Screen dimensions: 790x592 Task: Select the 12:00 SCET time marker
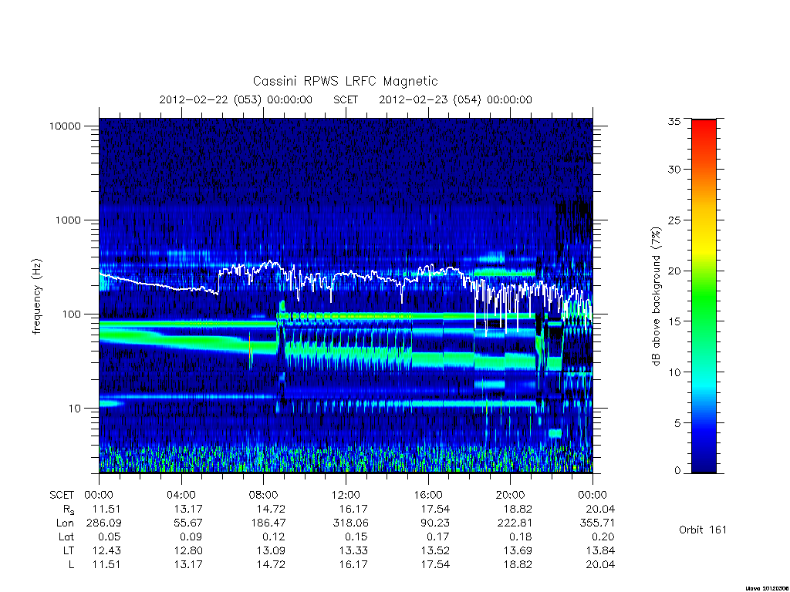click(346, 495)
